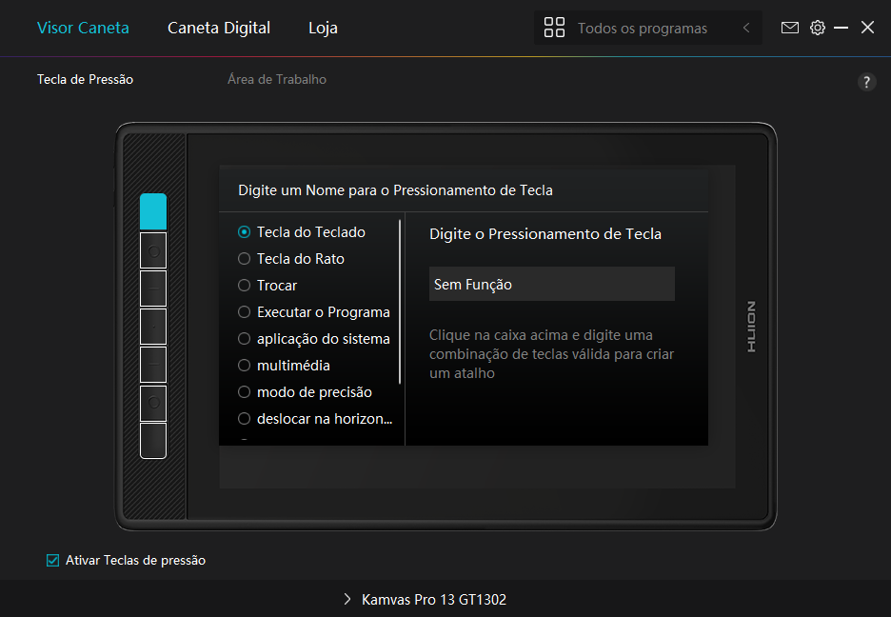891x617 pixels.
Task: Open the Loja tab
Action: click(x=323, y=28)
